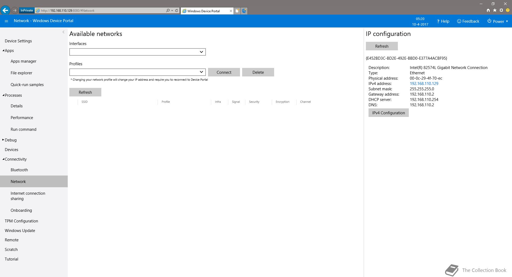Open process Details page
The image size is (512, 277).
tap(17, 106)
